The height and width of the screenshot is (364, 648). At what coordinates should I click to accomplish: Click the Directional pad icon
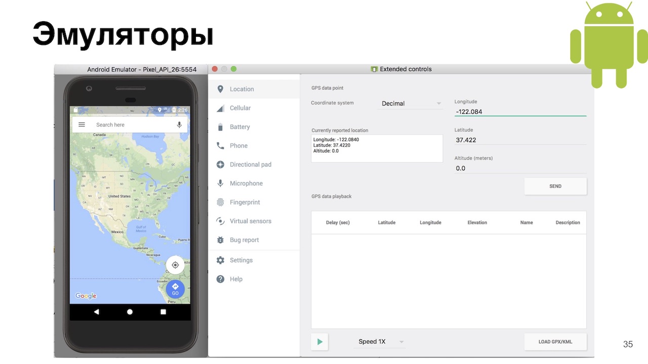pyautogui.click(x=220, y=164)
